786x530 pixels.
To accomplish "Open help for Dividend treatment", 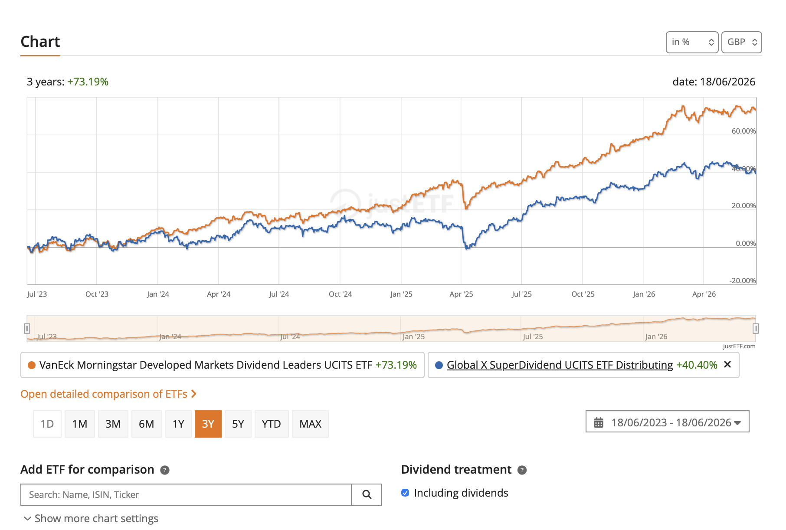I will (x=522, y=470).
